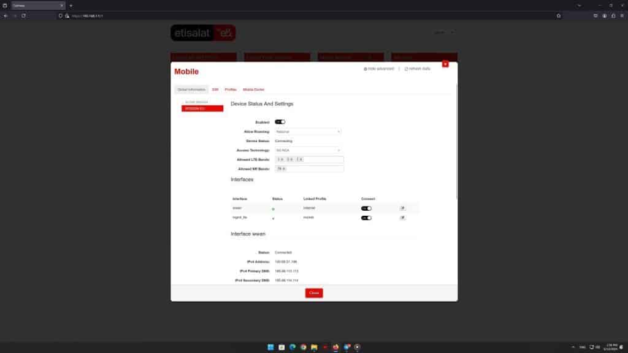Open Microsoft Edge from the taskbar
This screenshot has width=628, height=353.
point(293,347)
